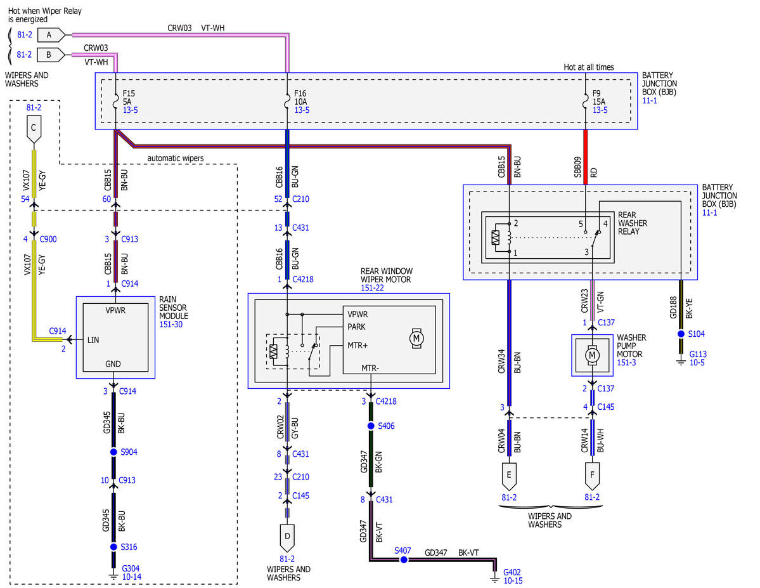Select the connector C pentagon symbol

tap(34, 131)
